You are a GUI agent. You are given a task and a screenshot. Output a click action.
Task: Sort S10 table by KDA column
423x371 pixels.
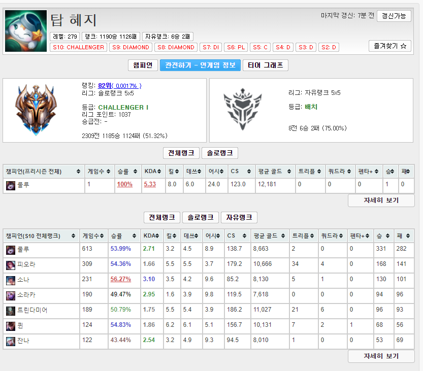(x=152, y=236)
